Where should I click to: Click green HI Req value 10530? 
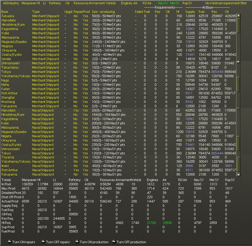point(167,223)
